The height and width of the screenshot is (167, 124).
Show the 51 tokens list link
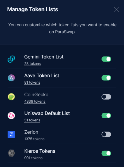pyautogui.click(x=32, y=120)
